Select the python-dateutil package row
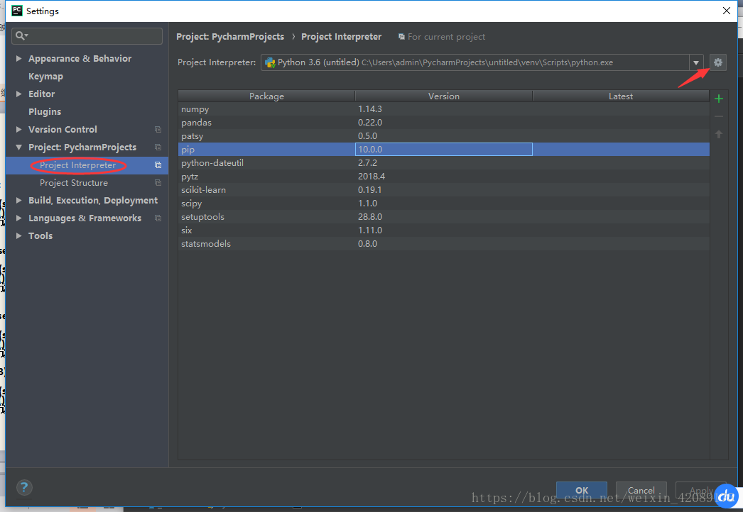The height and width of the screenshot is (512, 743). point(443,163)
